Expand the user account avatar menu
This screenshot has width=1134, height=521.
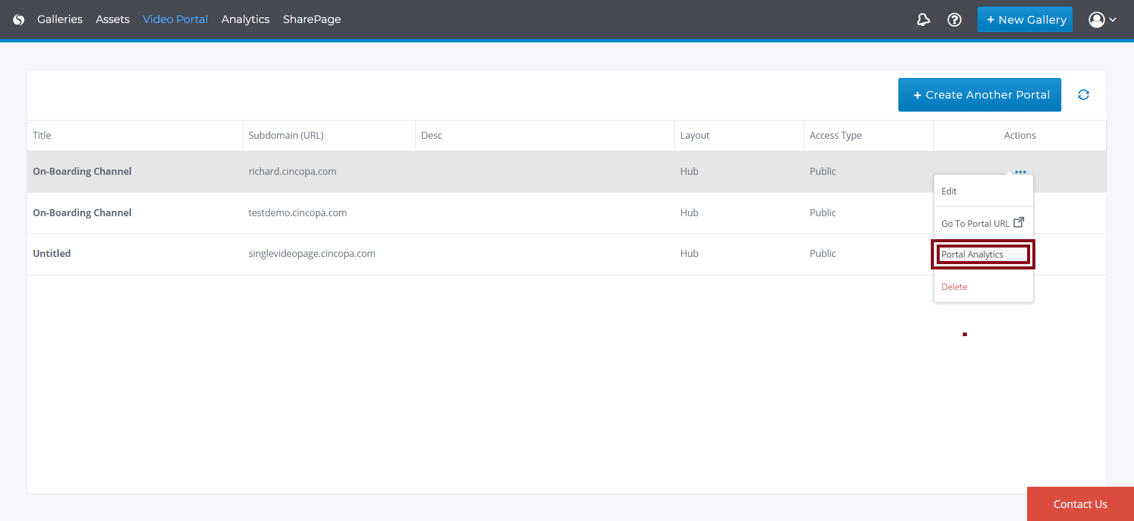[x=1102, y=19]
